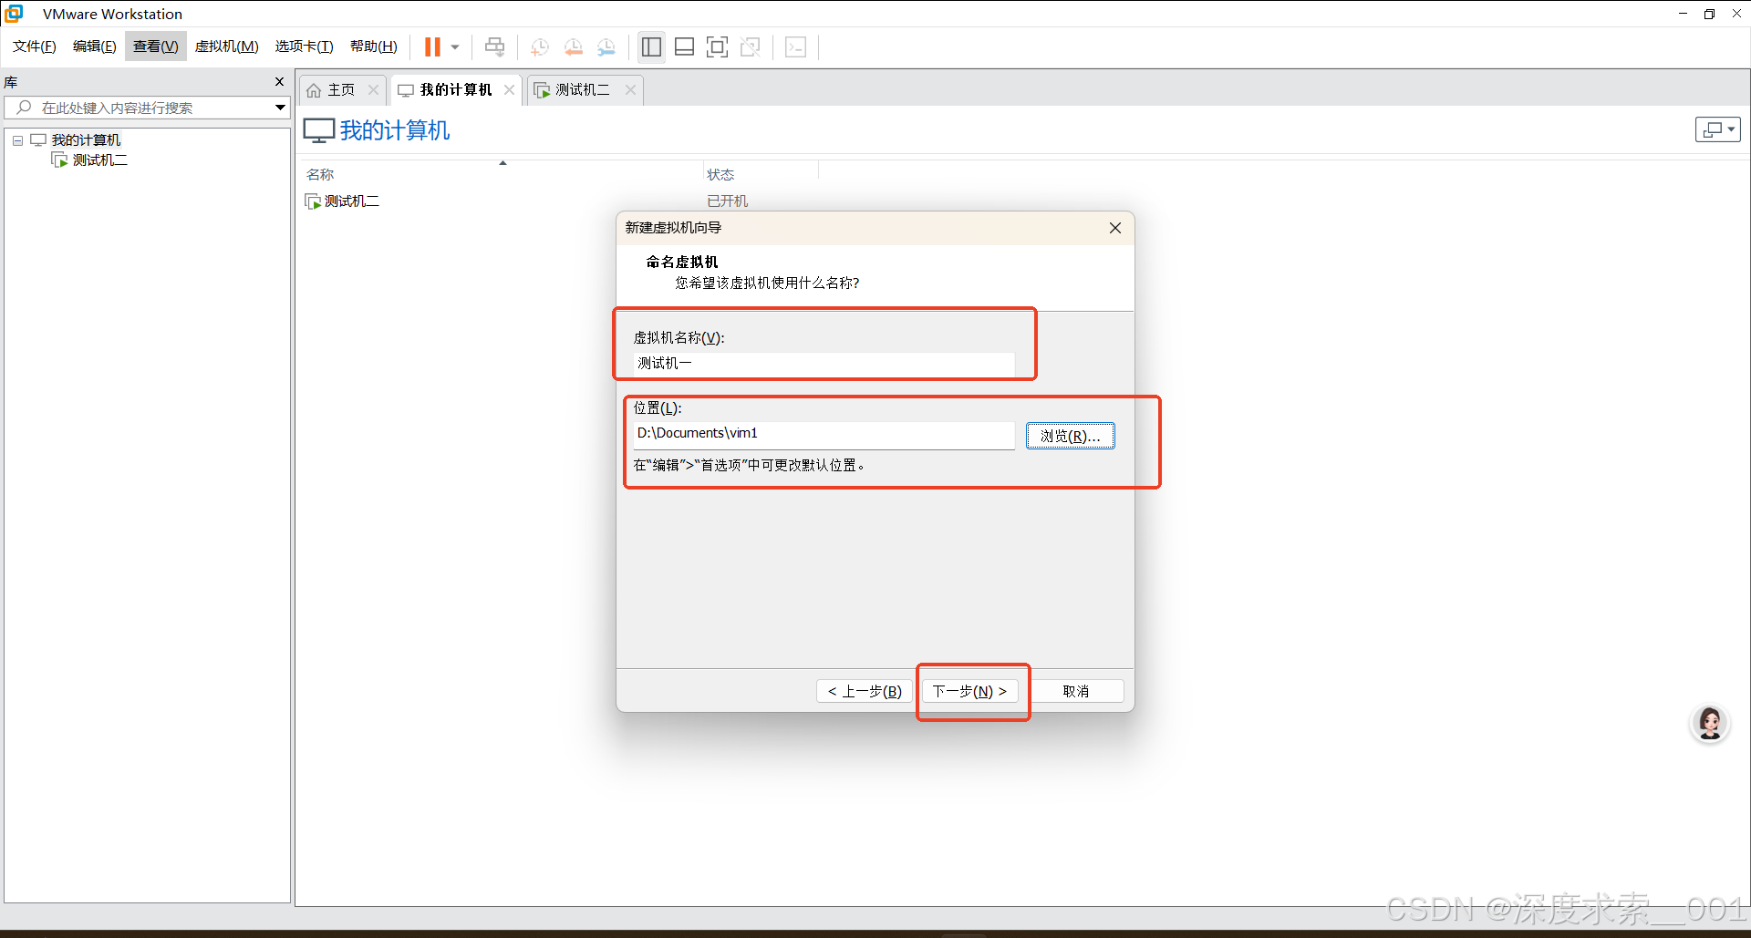Open the 虚拟机(M) menu

[x=227, y=46]
